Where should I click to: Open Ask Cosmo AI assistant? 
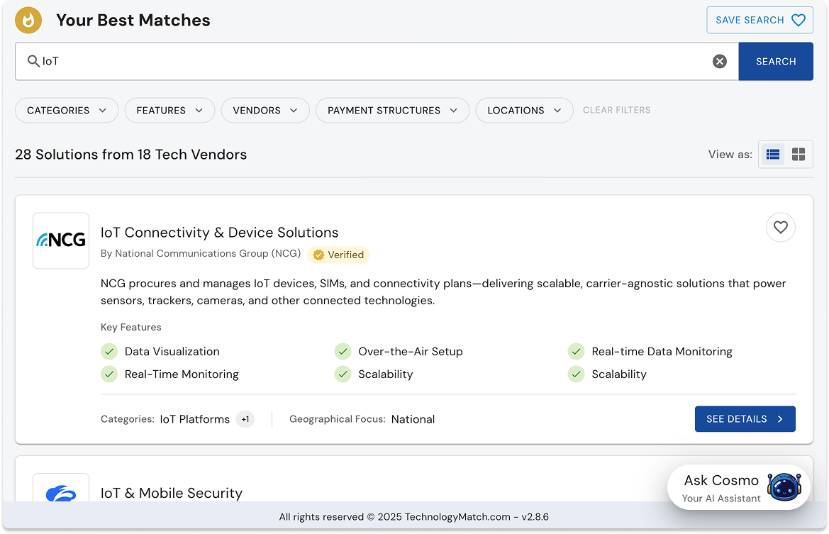739,487
